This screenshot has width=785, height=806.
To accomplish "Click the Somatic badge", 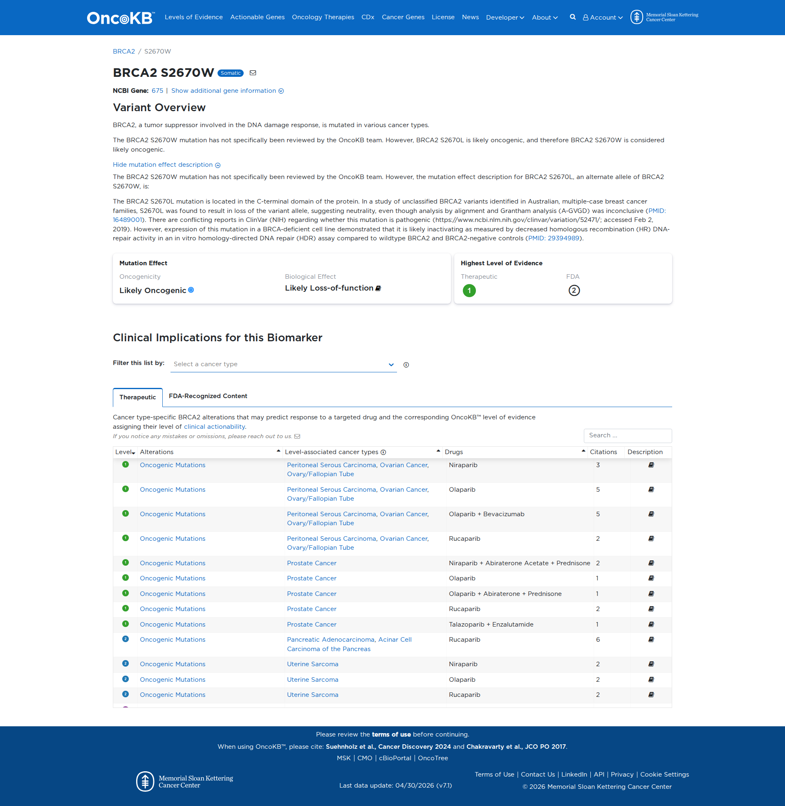I will coord(231,73).
